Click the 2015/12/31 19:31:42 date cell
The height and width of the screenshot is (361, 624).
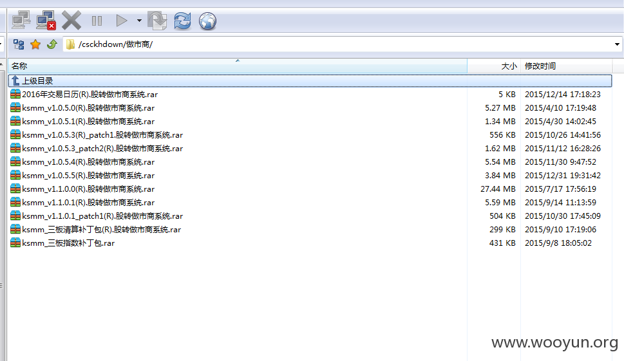point(563,176)
